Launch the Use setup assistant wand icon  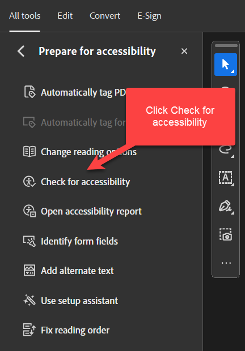(29, 300)
